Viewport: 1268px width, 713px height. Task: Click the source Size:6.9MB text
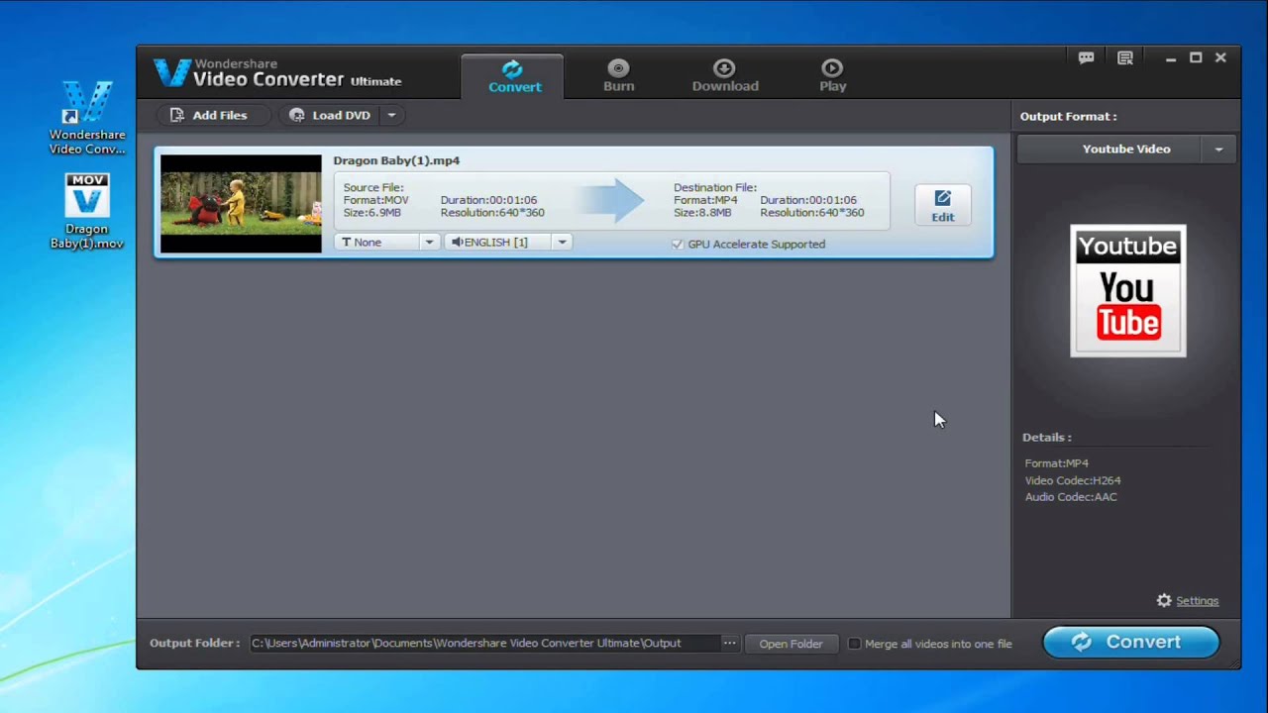[x=371, y=213]
